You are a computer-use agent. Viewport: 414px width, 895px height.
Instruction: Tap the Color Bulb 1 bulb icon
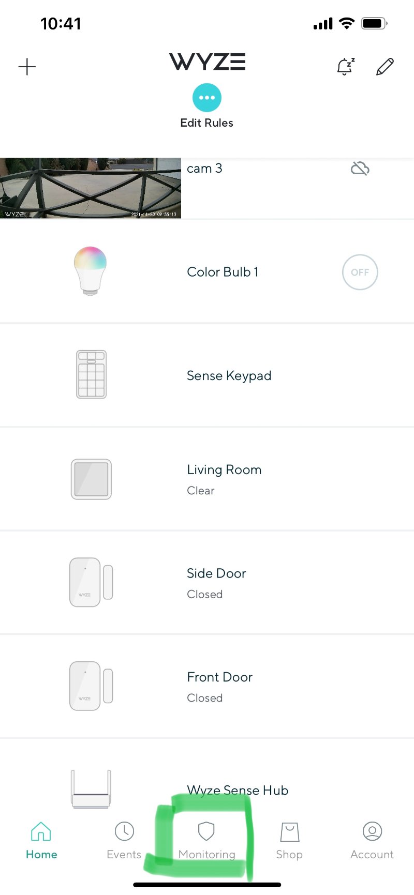pyautogui.click(x=91, y=271)
